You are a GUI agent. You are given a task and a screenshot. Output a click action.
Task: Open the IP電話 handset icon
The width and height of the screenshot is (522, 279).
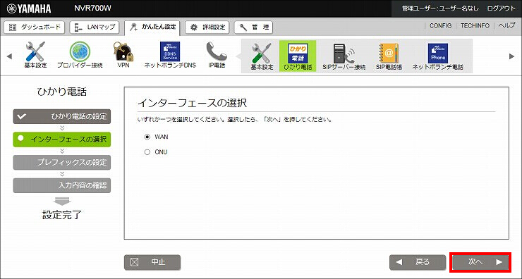217,55
